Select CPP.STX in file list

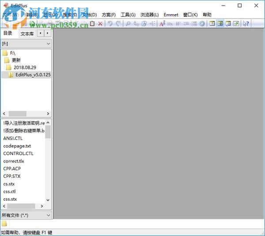click(12, 176)
